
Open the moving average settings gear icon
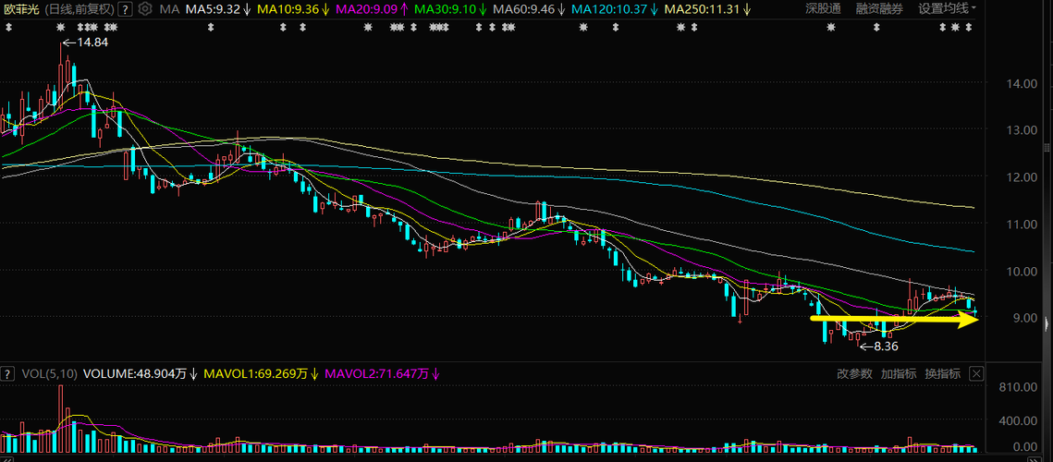click(x=145, y=8)
